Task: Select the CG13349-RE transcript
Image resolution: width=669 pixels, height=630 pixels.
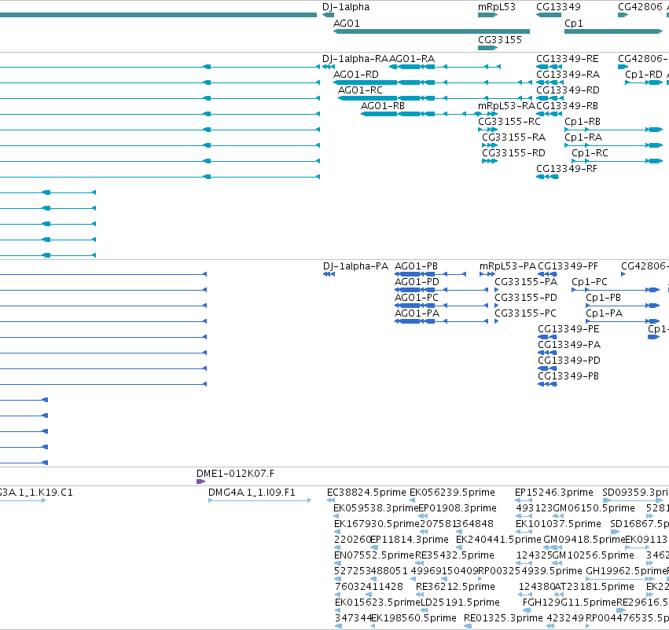Action: tap(549, 67)
